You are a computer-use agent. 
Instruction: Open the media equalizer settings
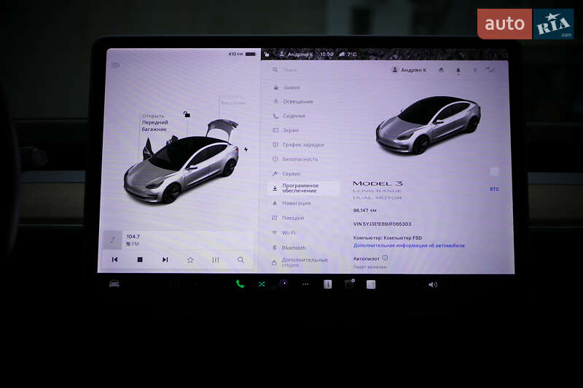pos(216,260)
